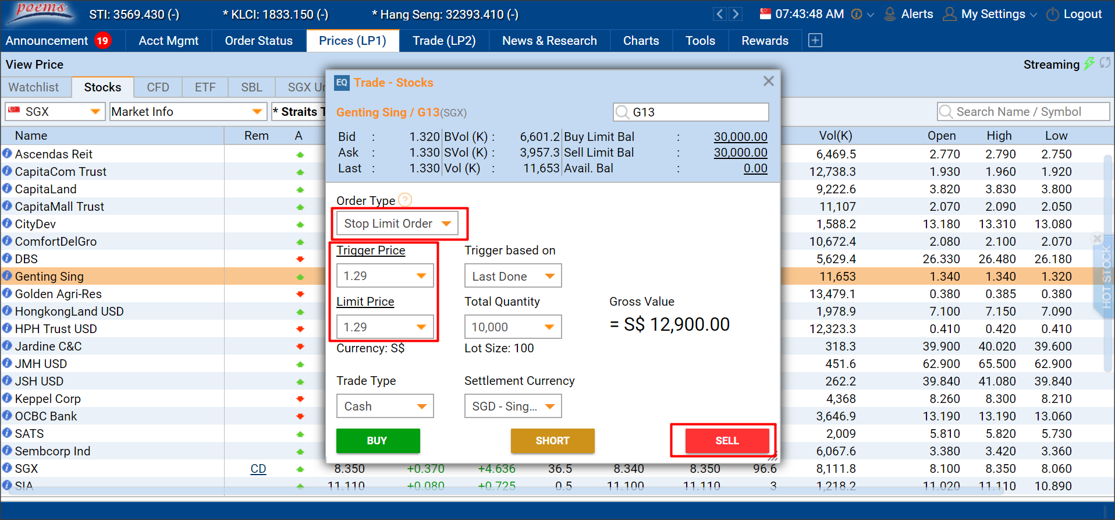This screenshot has height=520, width=1115.
Task: Click the G13 symbol search field
Action: coord(691,112)
